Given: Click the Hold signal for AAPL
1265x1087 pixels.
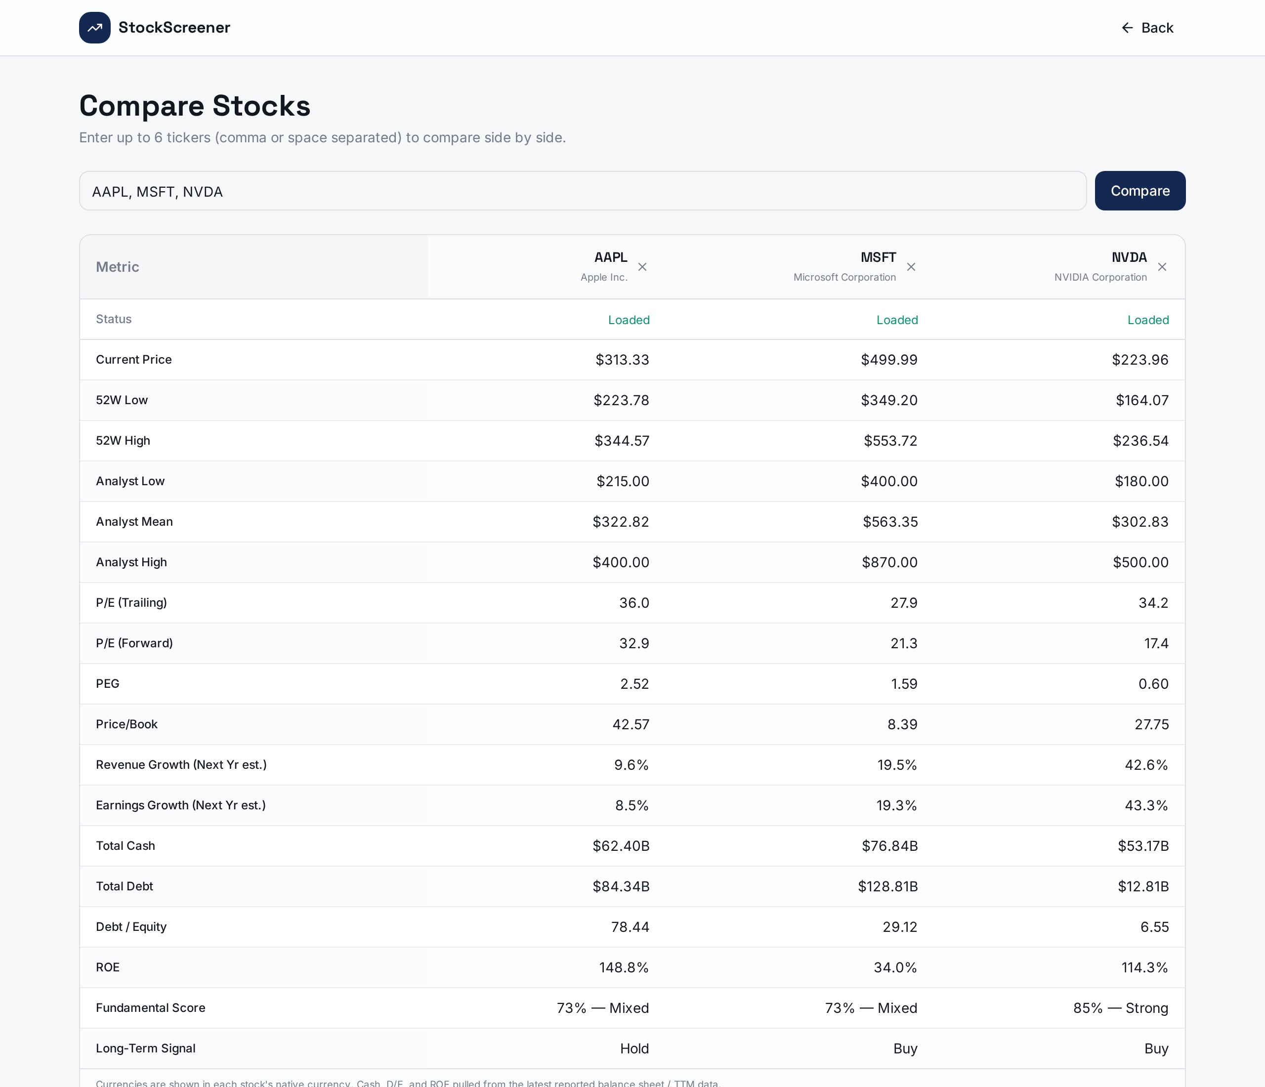Looking at the screenshot, I should coord(634,1048).
